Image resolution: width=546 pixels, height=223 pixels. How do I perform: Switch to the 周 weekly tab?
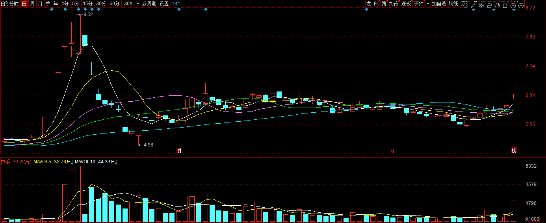click(x=32, y=4)
